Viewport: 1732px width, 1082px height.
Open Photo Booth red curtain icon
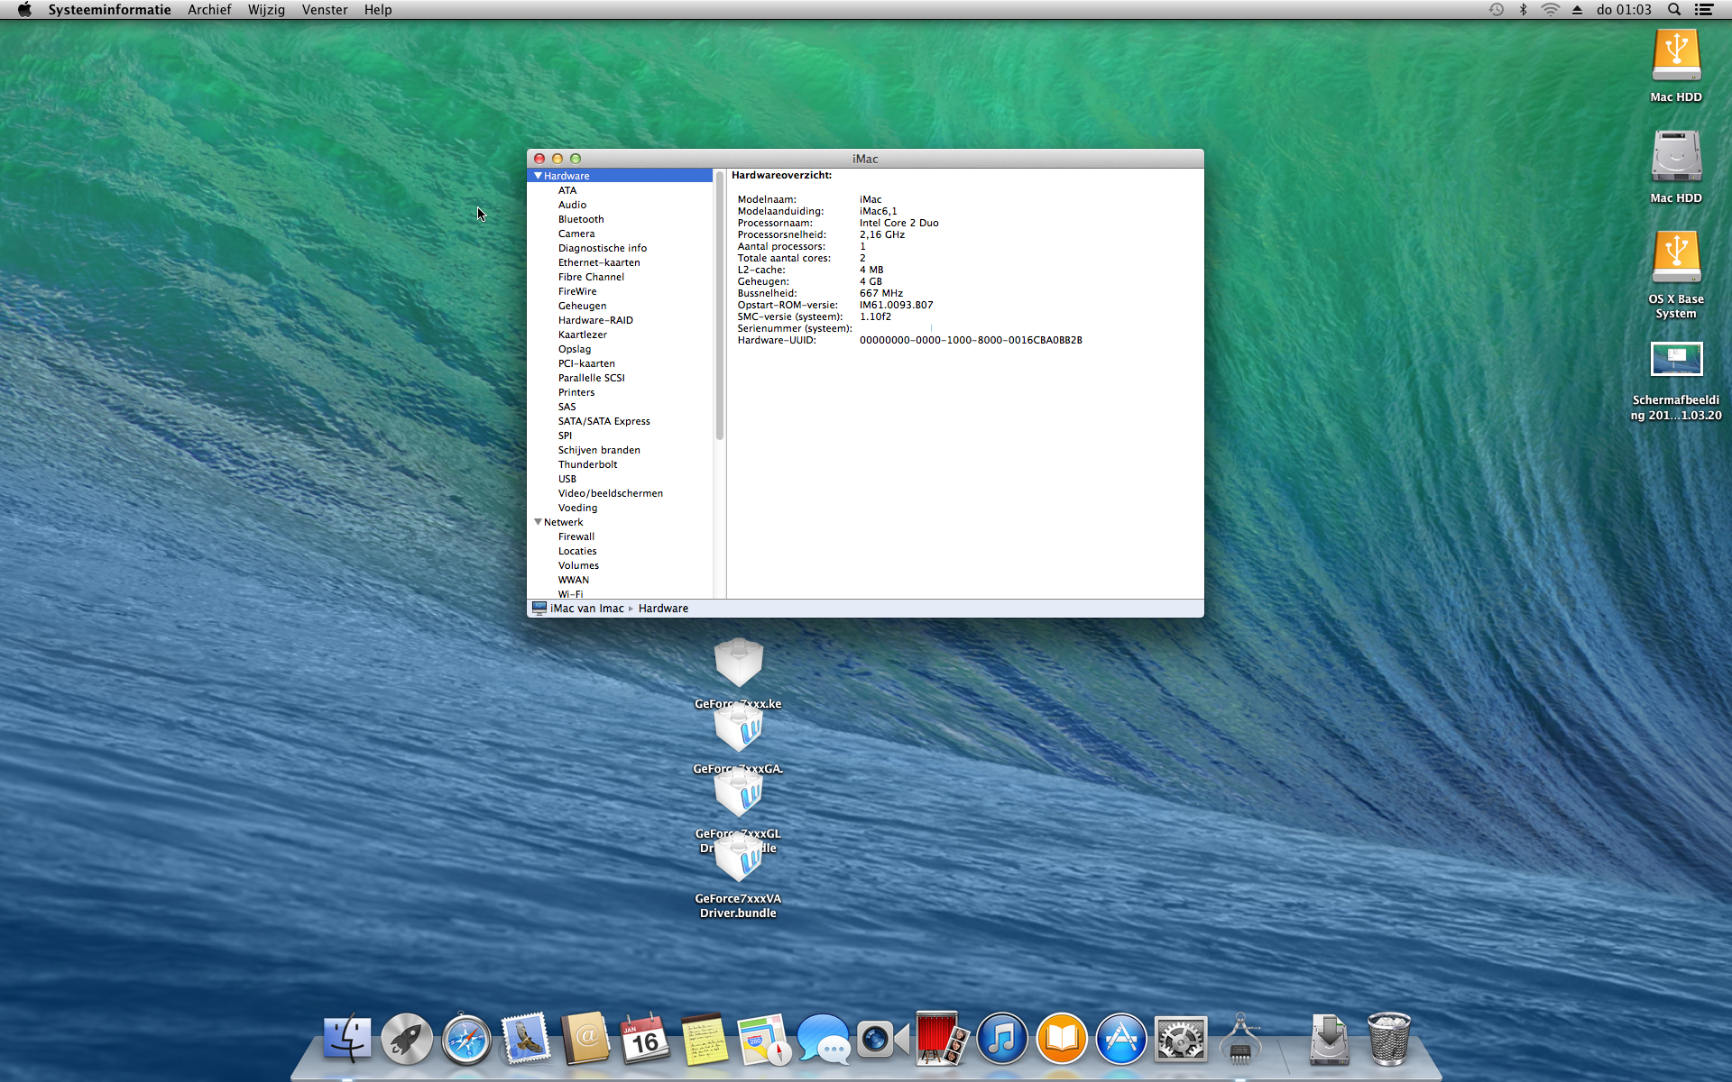pyautogui.click(x=943, y=1040)
